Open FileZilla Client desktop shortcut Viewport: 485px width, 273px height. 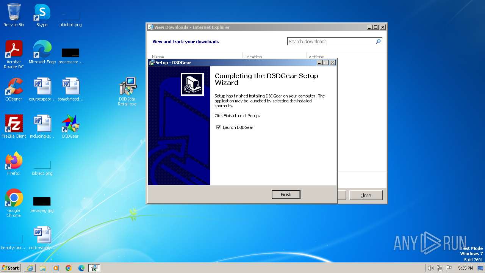[x=14, y=126]
